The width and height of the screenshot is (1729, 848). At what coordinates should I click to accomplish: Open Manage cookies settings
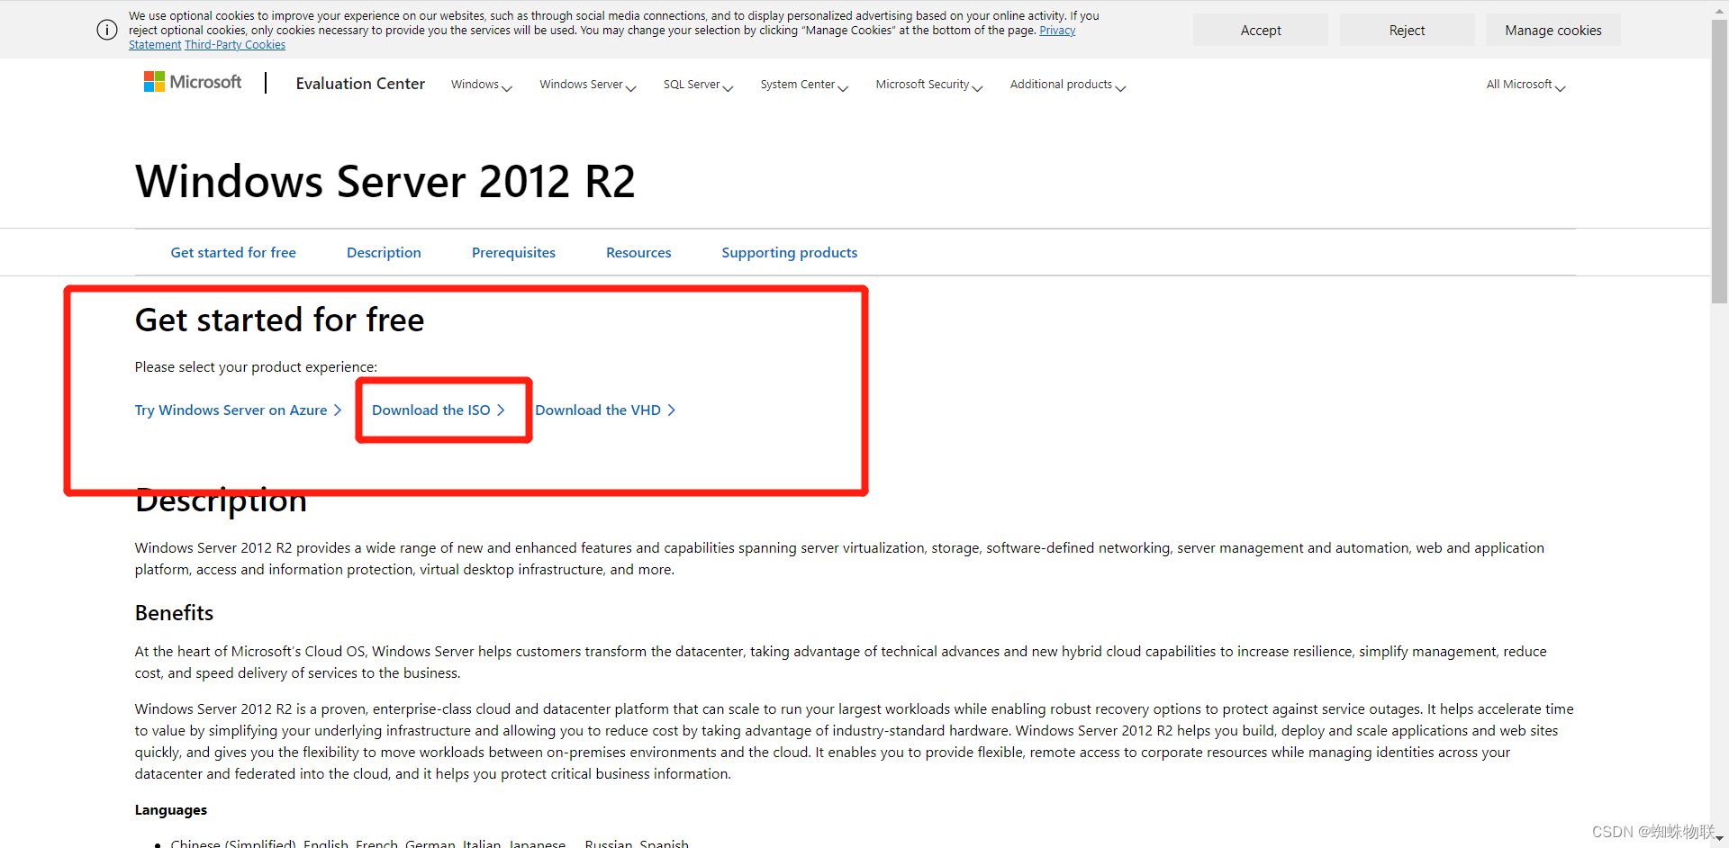click(x=1553, y=30)
